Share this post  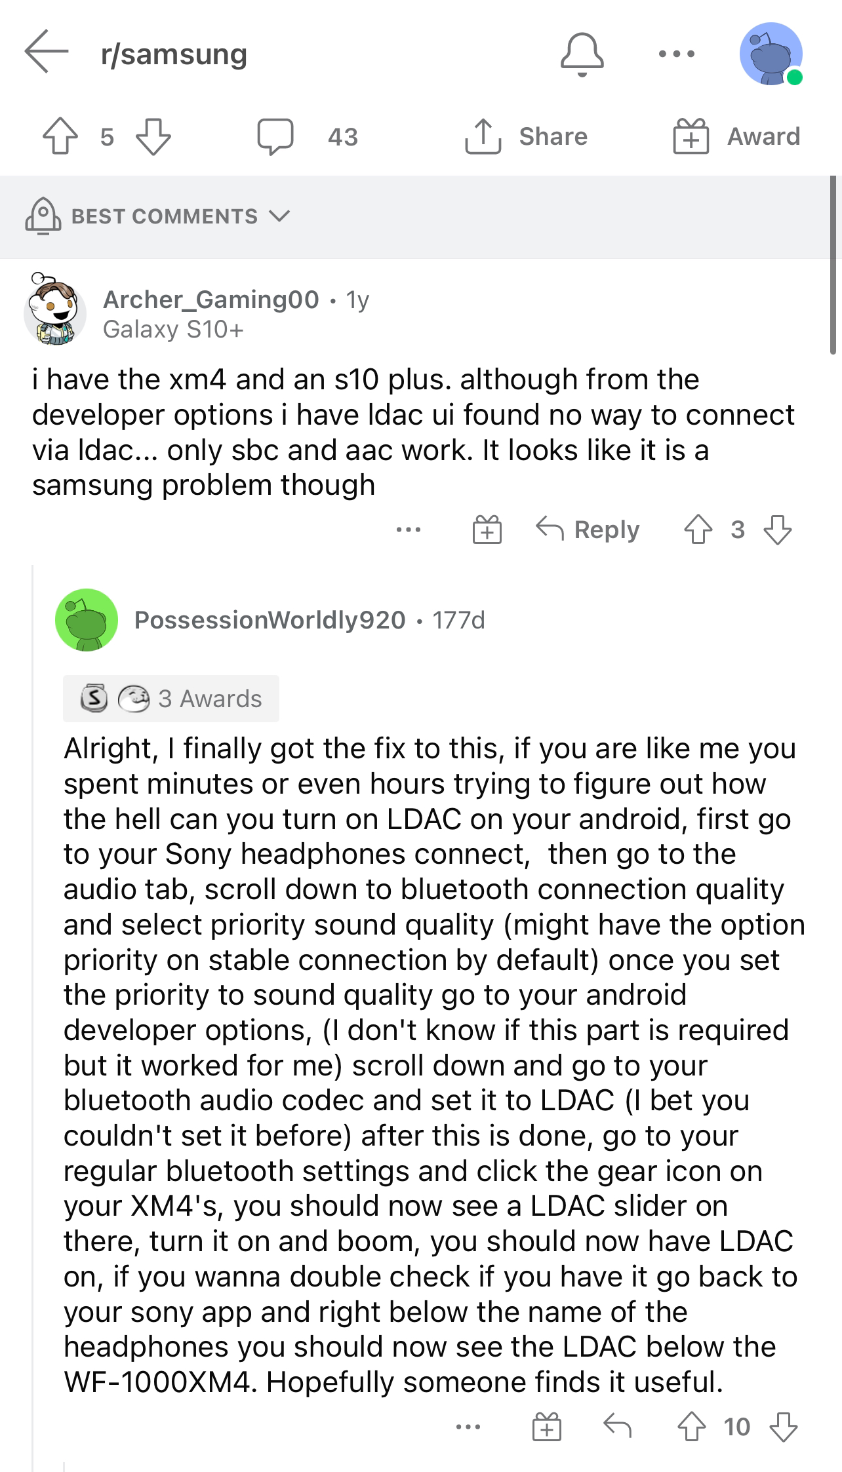pos(525,136)
